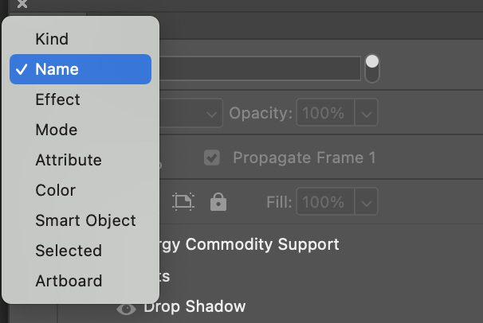The image size is (483, 323).
Task: Open the Fill percentage dropdown arrow
Action: point(367,202)
